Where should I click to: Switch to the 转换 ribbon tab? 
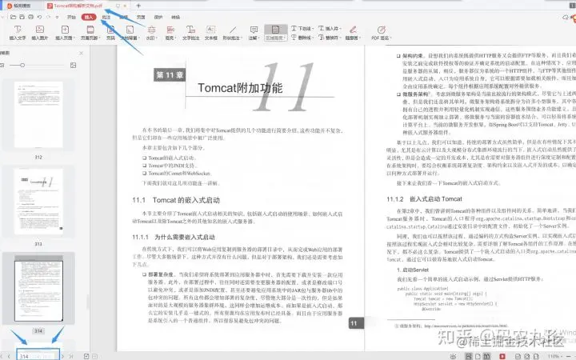pos(175,18)
